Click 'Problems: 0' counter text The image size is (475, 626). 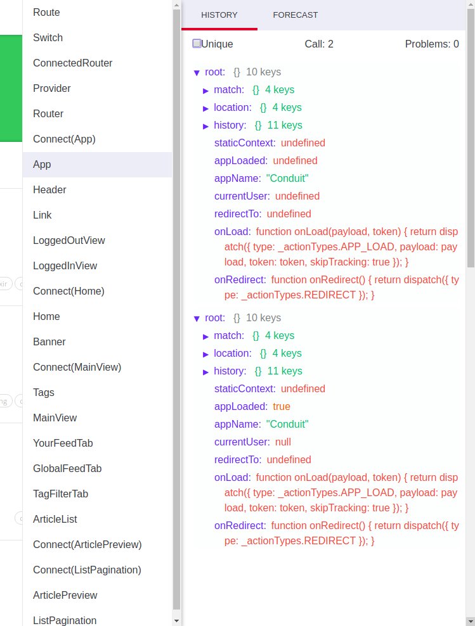[432, 44]
